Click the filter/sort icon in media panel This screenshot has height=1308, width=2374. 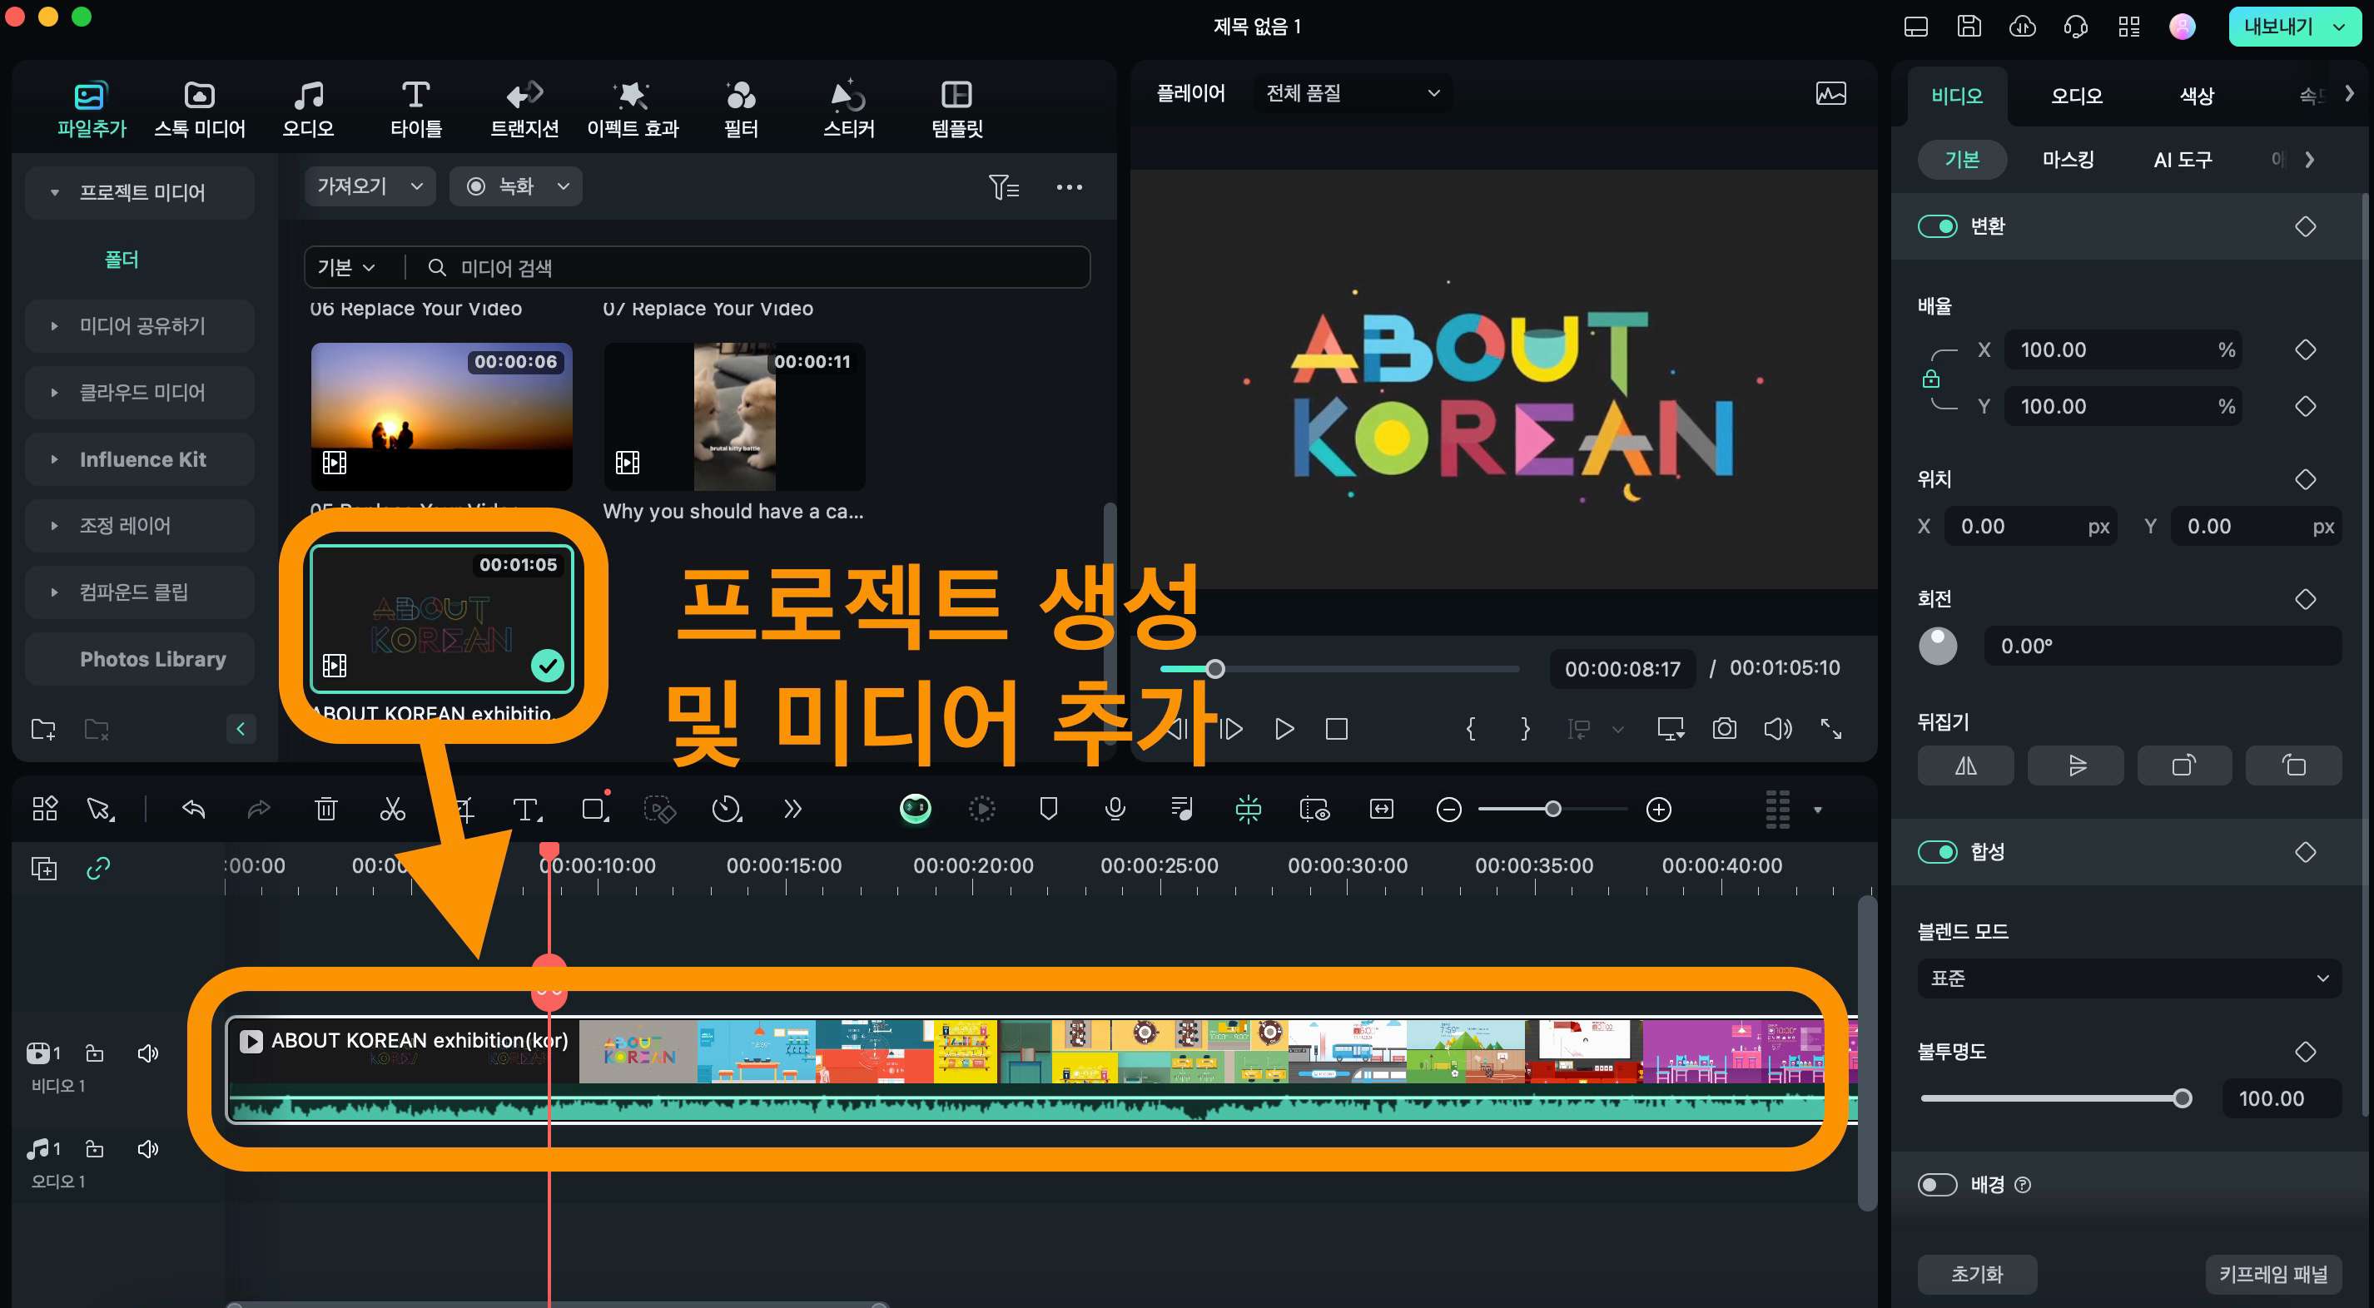(x=1003, y=187)
